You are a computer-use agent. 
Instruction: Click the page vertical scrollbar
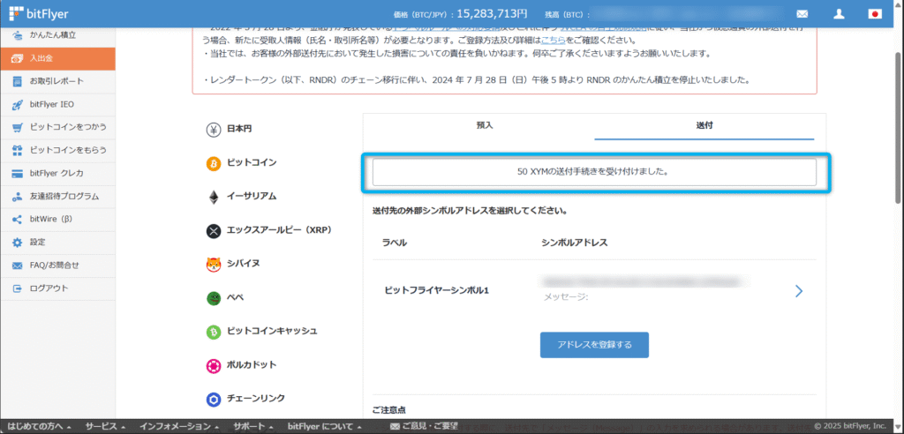coord(899,127)
